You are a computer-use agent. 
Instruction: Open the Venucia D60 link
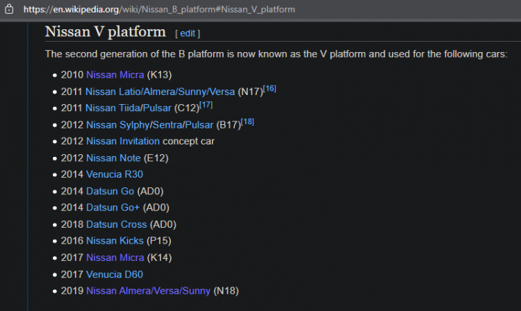tap(115, 274)
